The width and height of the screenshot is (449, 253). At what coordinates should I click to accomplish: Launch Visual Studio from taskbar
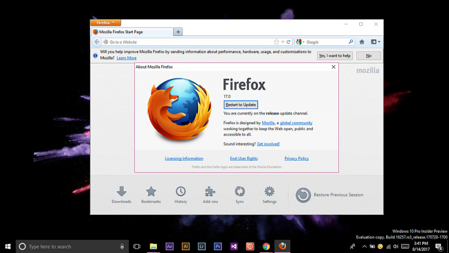tap(234, 246)
